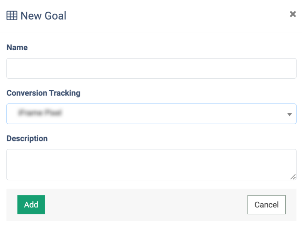
Task: Click the Conversion Tracking label
Action: click(43, 93)
